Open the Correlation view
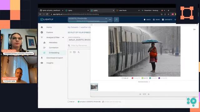The image size is (200, 112). [x=54, y=48]
